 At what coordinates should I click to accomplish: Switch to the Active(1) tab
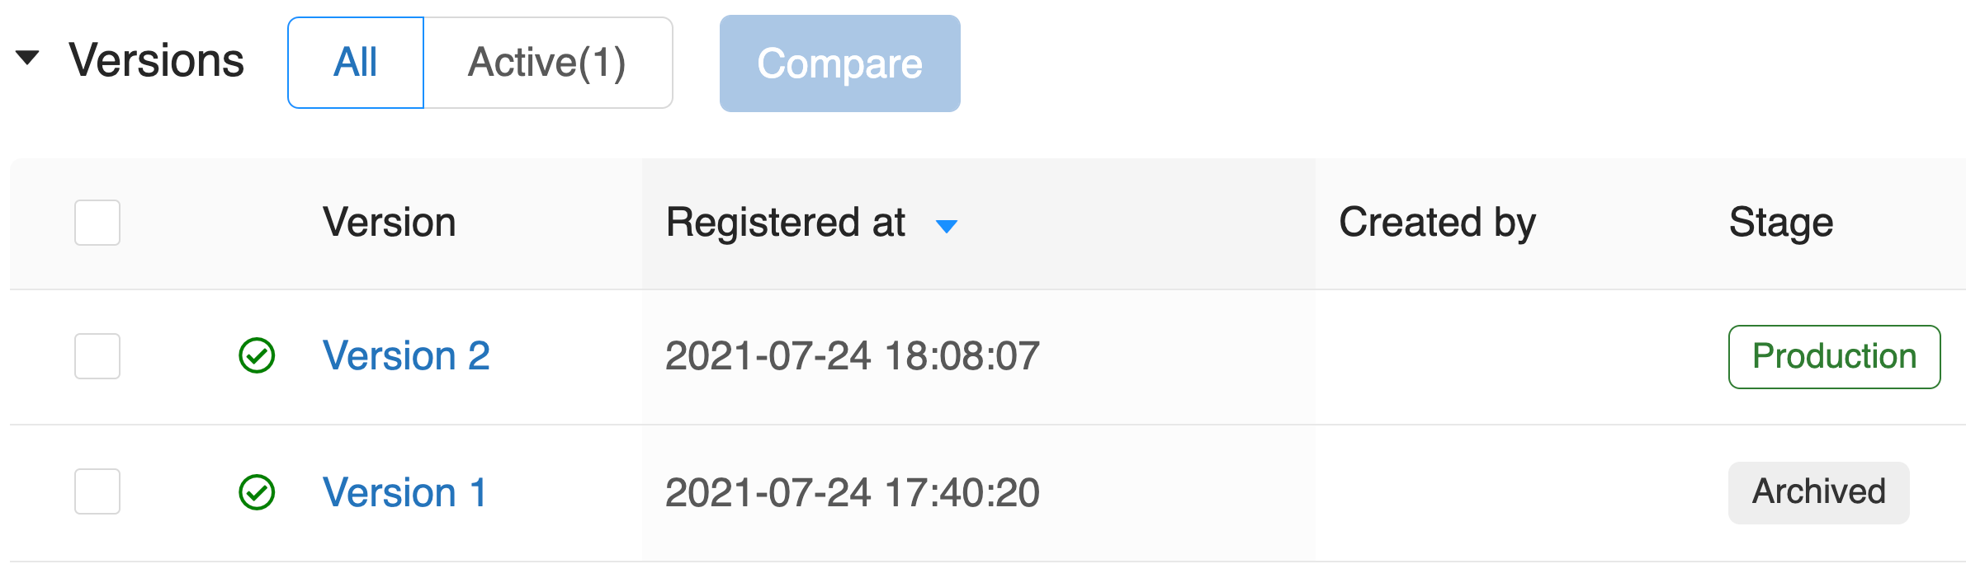[547, 63]
